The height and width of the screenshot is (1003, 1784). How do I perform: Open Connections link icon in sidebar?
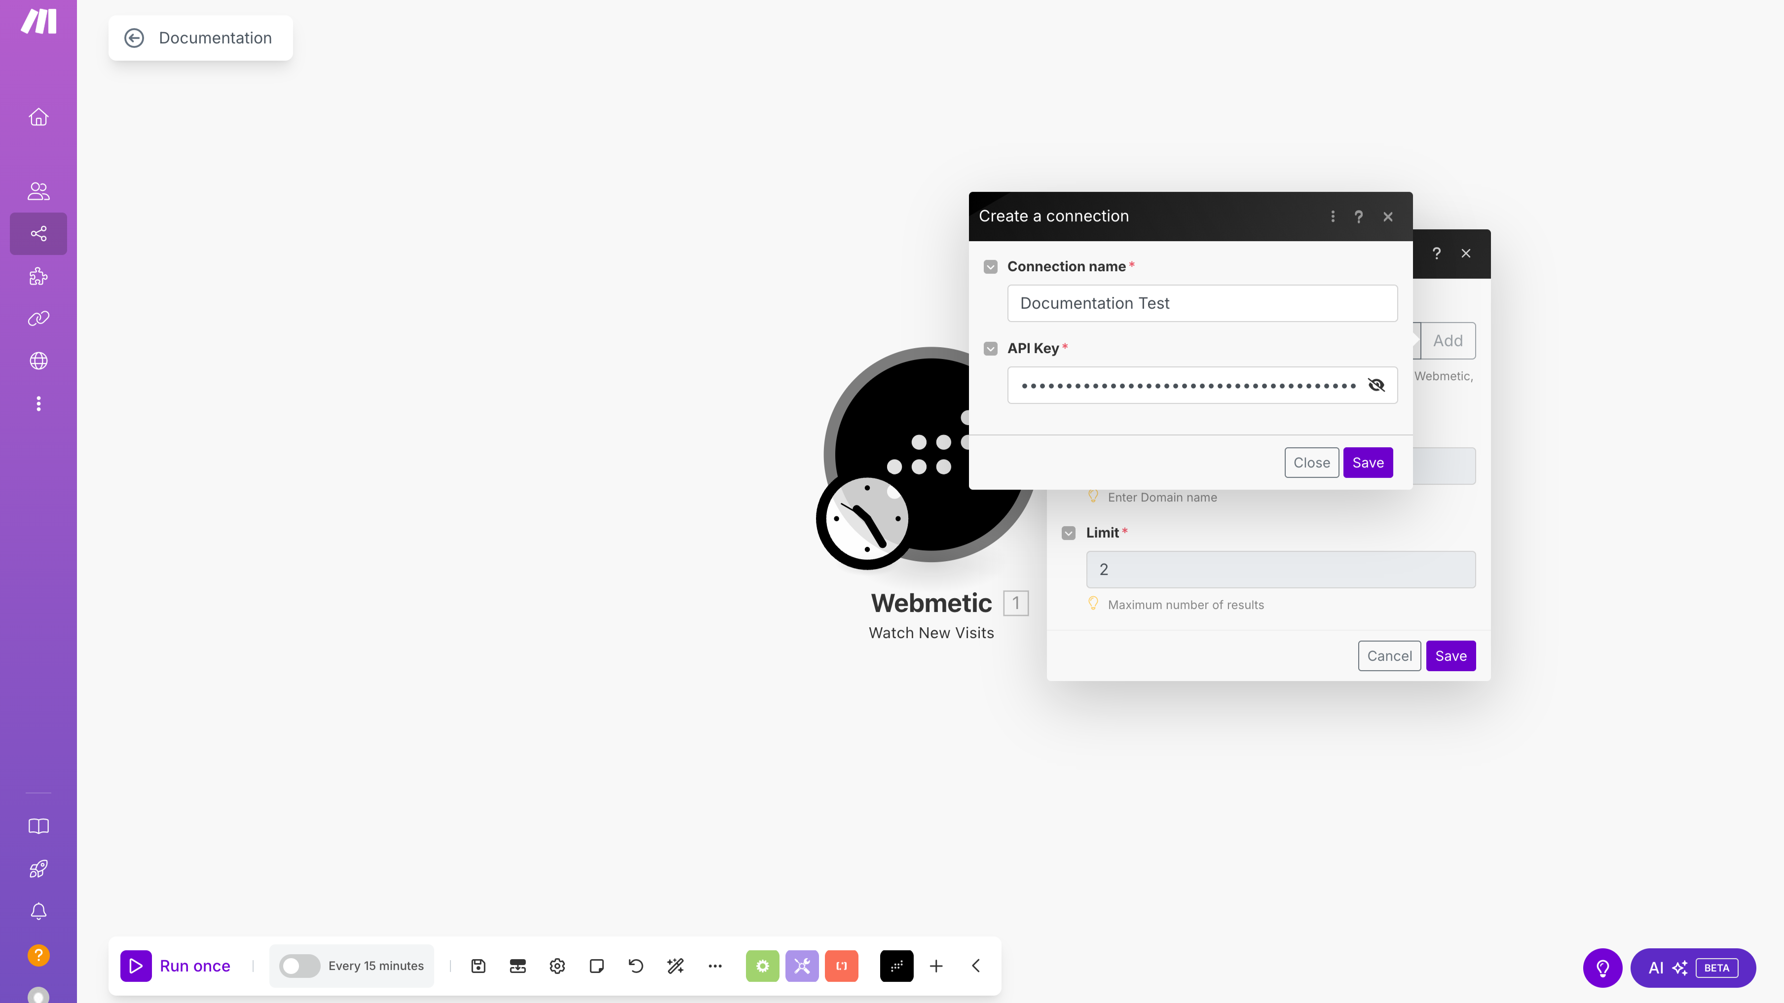coord(39,319)
